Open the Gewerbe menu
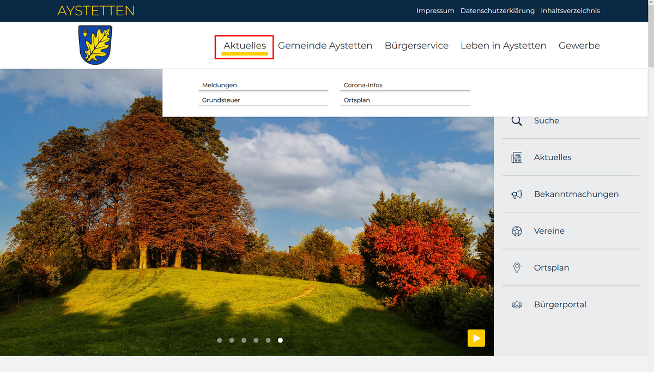The image size is (654, 372). pos(579,46)
